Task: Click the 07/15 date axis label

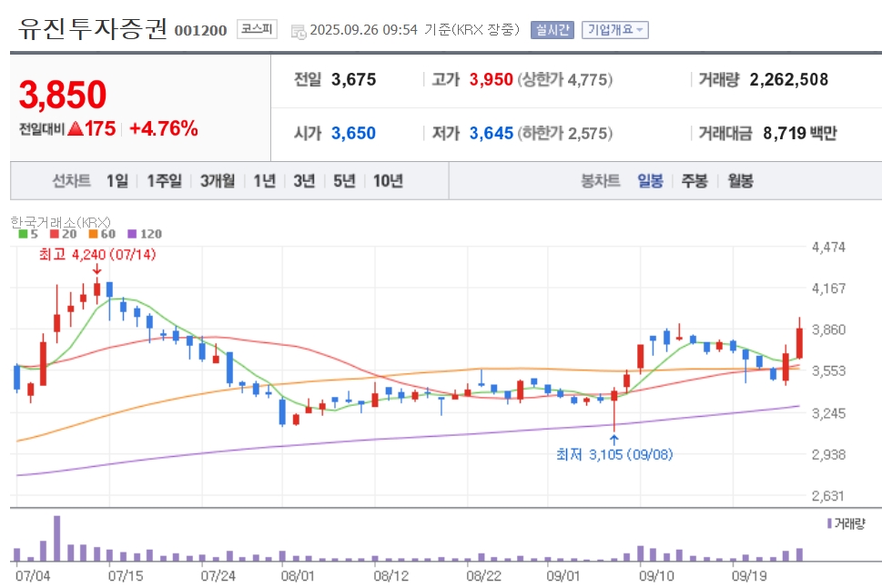Action: (126, 575)
